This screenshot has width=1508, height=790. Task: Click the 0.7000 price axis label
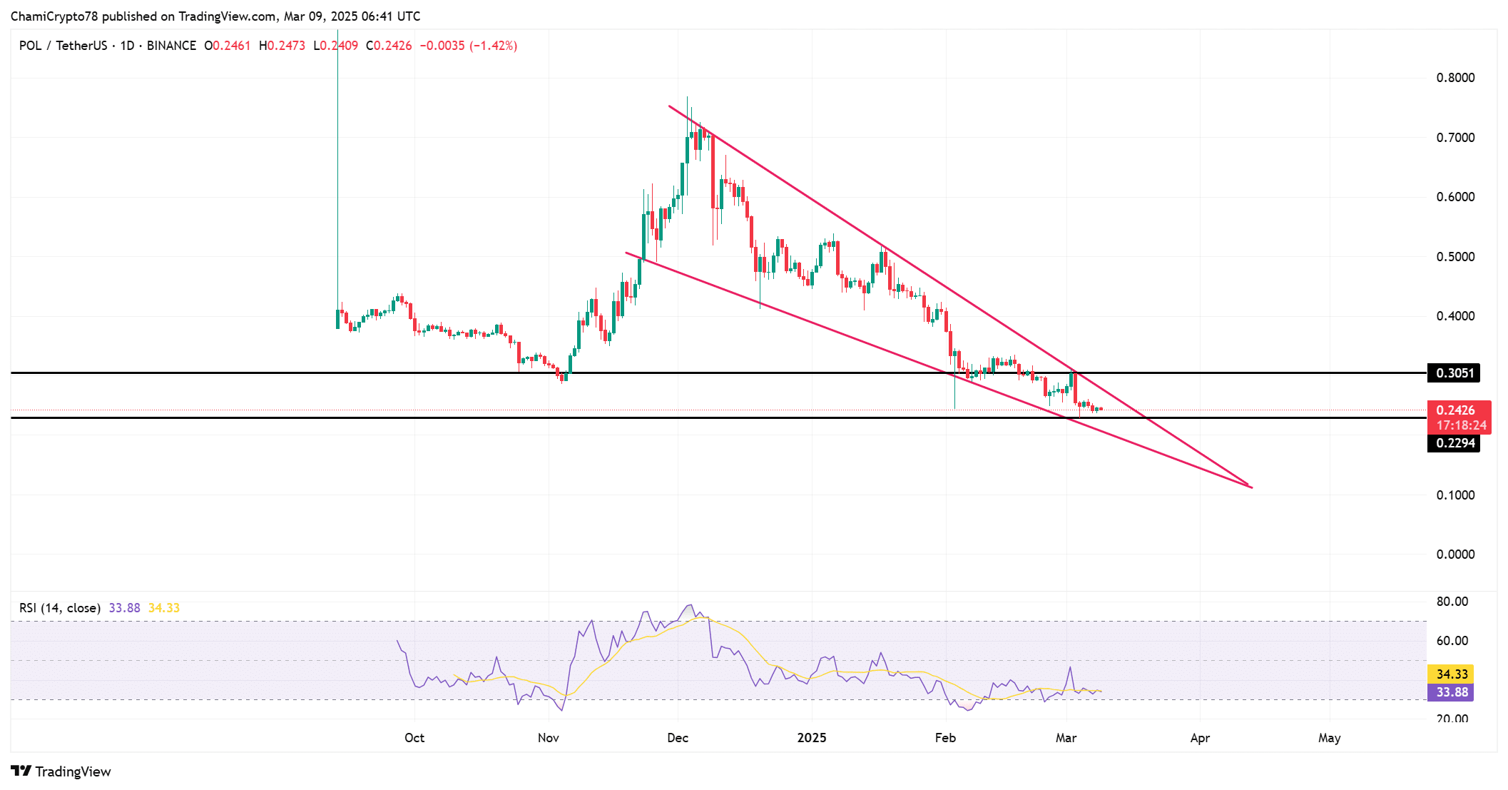point(1455,138)
